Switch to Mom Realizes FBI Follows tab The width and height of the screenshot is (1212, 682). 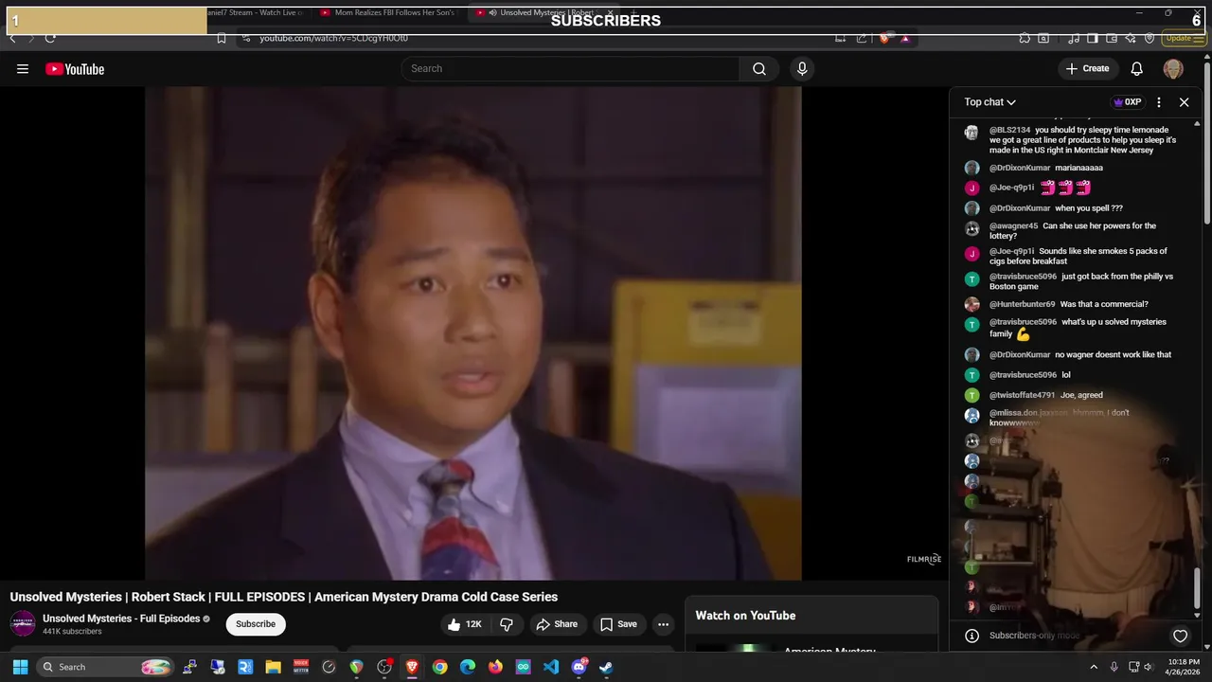(388, 13)
